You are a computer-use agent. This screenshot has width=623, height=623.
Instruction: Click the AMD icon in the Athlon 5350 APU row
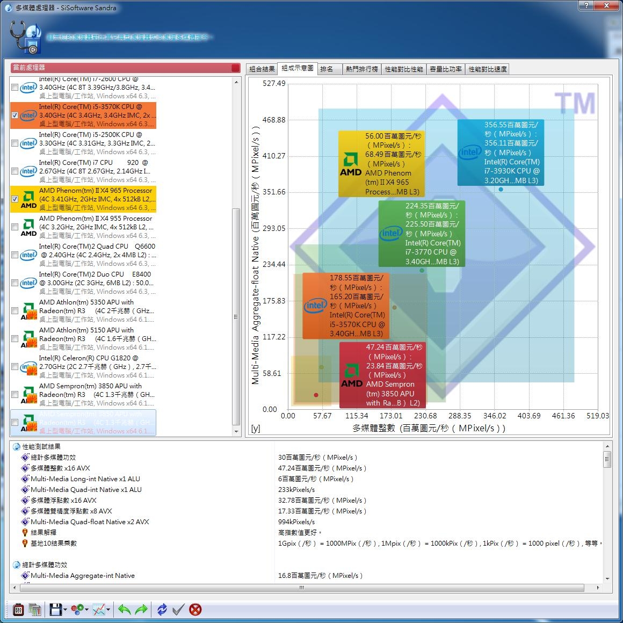28,311
